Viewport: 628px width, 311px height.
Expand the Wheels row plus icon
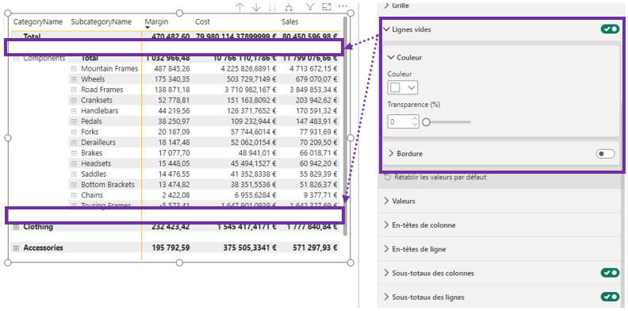[74, 79]
